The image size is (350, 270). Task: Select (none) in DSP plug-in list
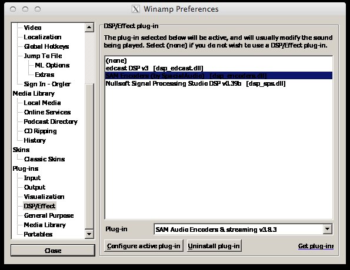tap(218, 60)
